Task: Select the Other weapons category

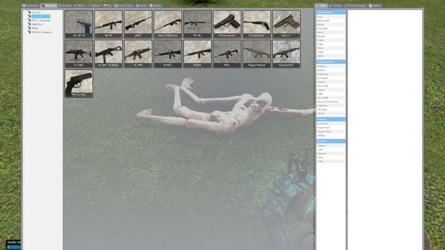Action: tap(35, 28)
